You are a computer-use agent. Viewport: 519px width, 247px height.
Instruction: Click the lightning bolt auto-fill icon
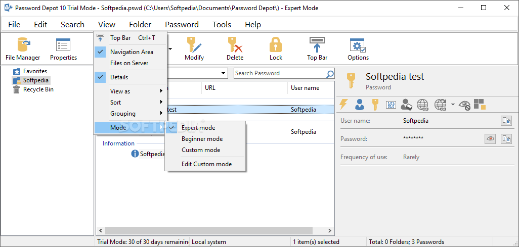click(x=344, y=105)
